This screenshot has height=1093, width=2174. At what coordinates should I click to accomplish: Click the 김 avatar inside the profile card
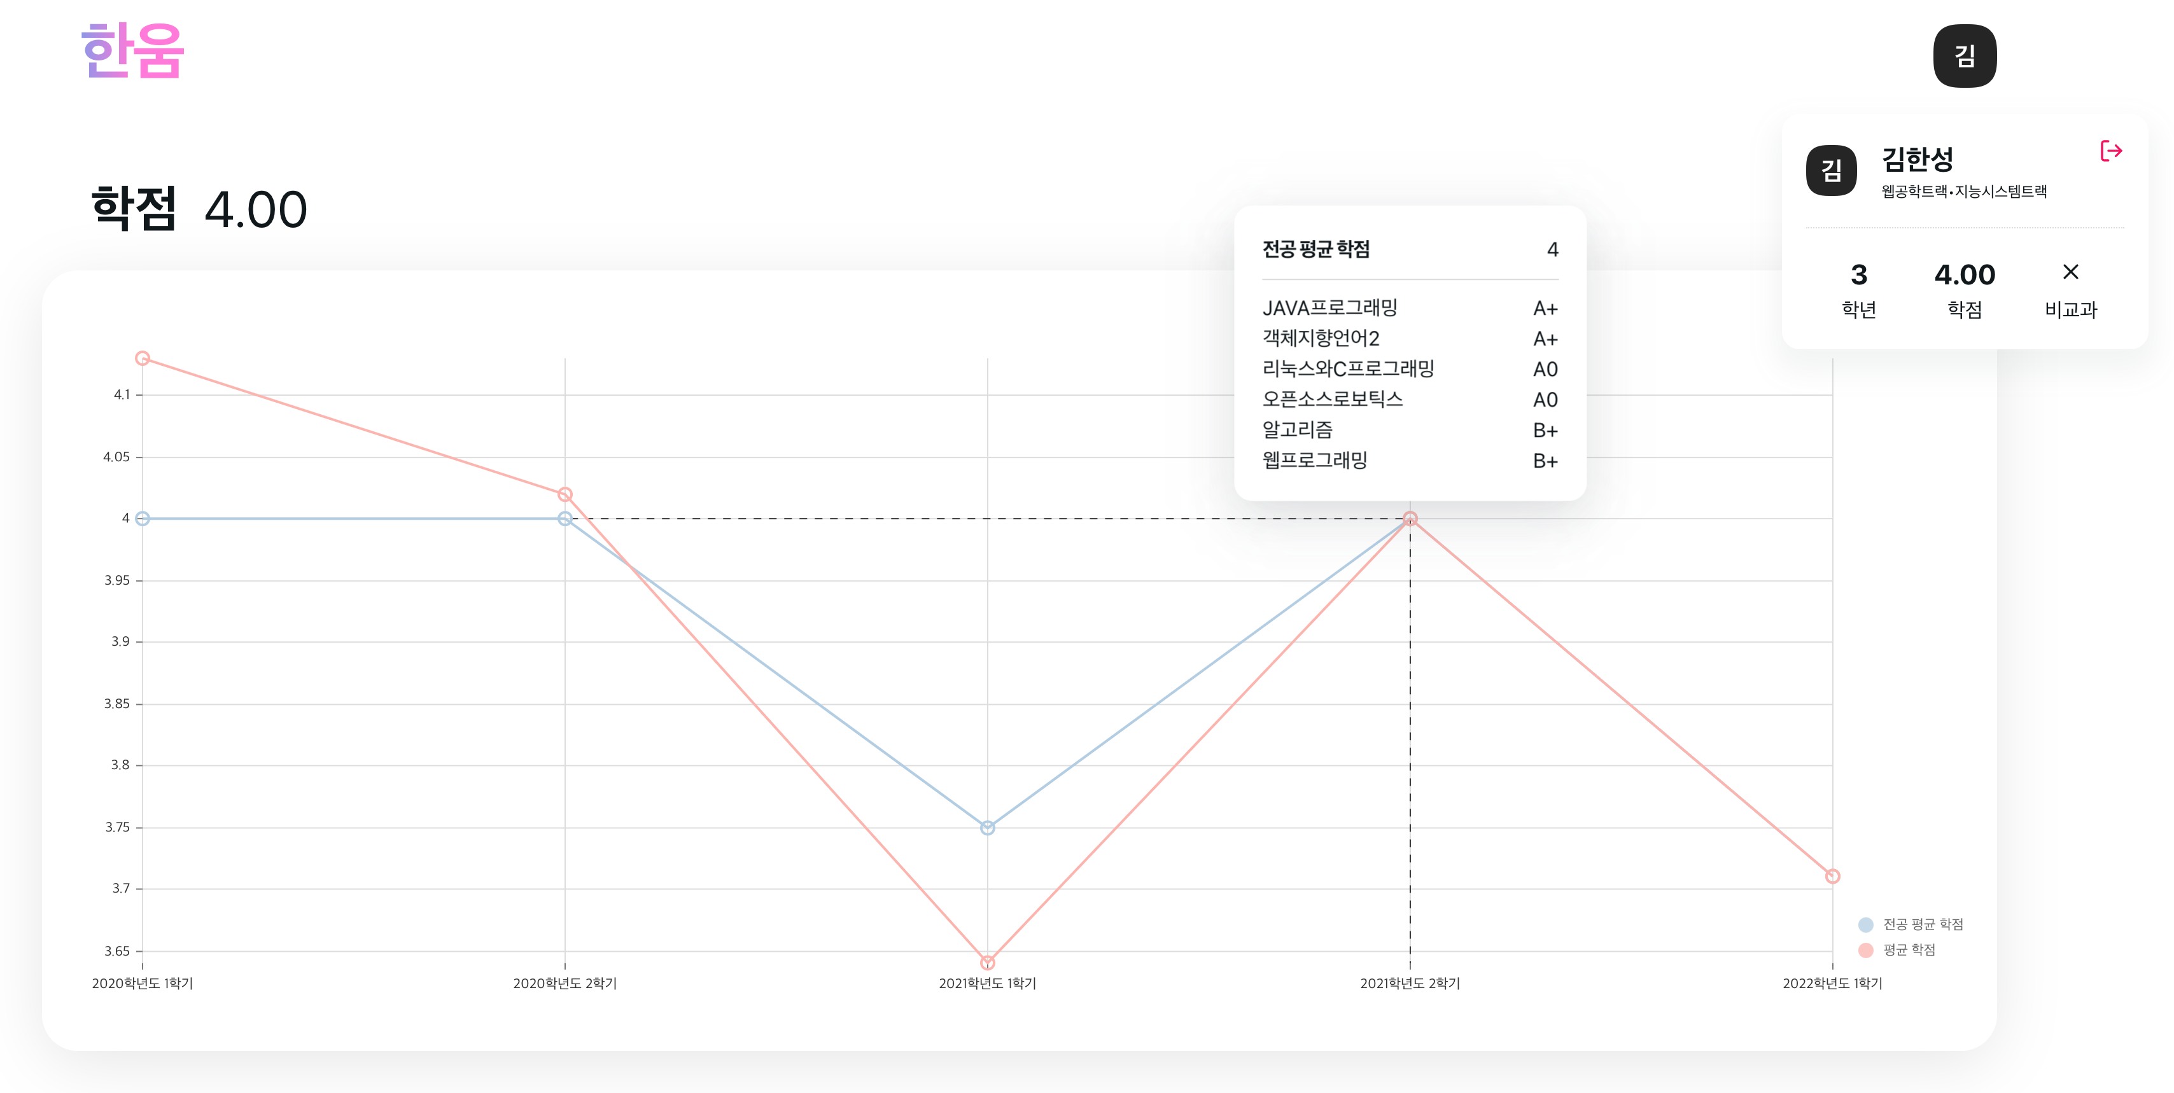click(x=1832, y=169)
